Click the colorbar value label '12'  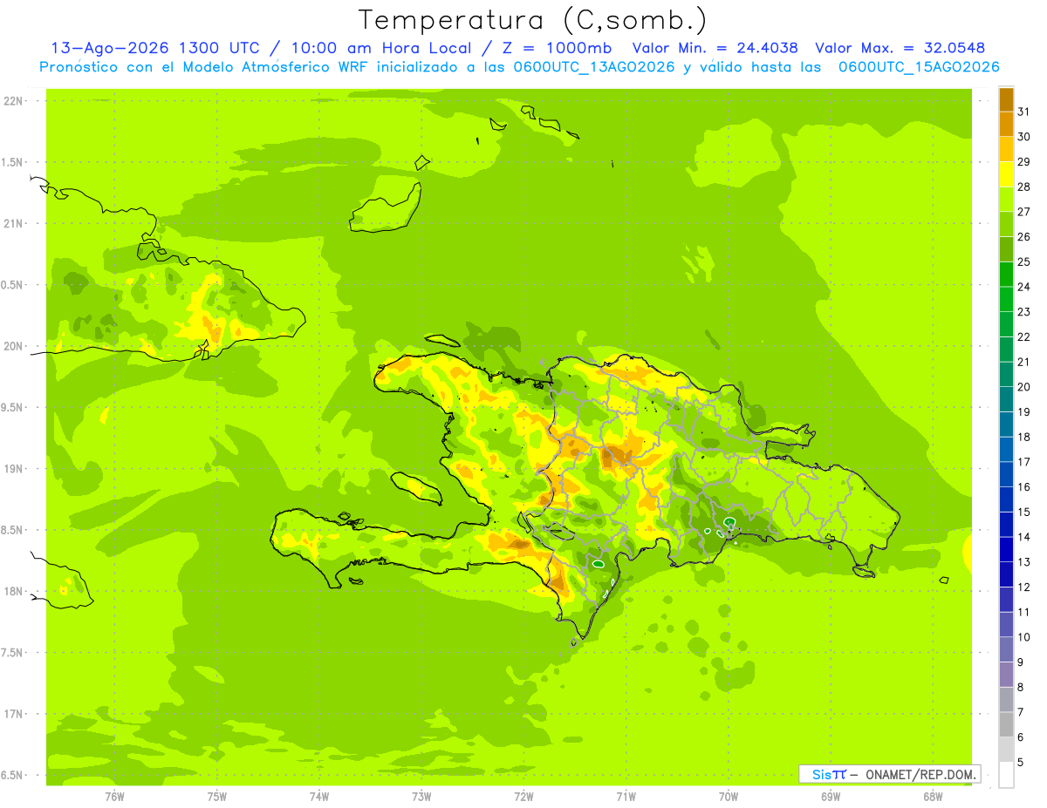click(1024, 587)
